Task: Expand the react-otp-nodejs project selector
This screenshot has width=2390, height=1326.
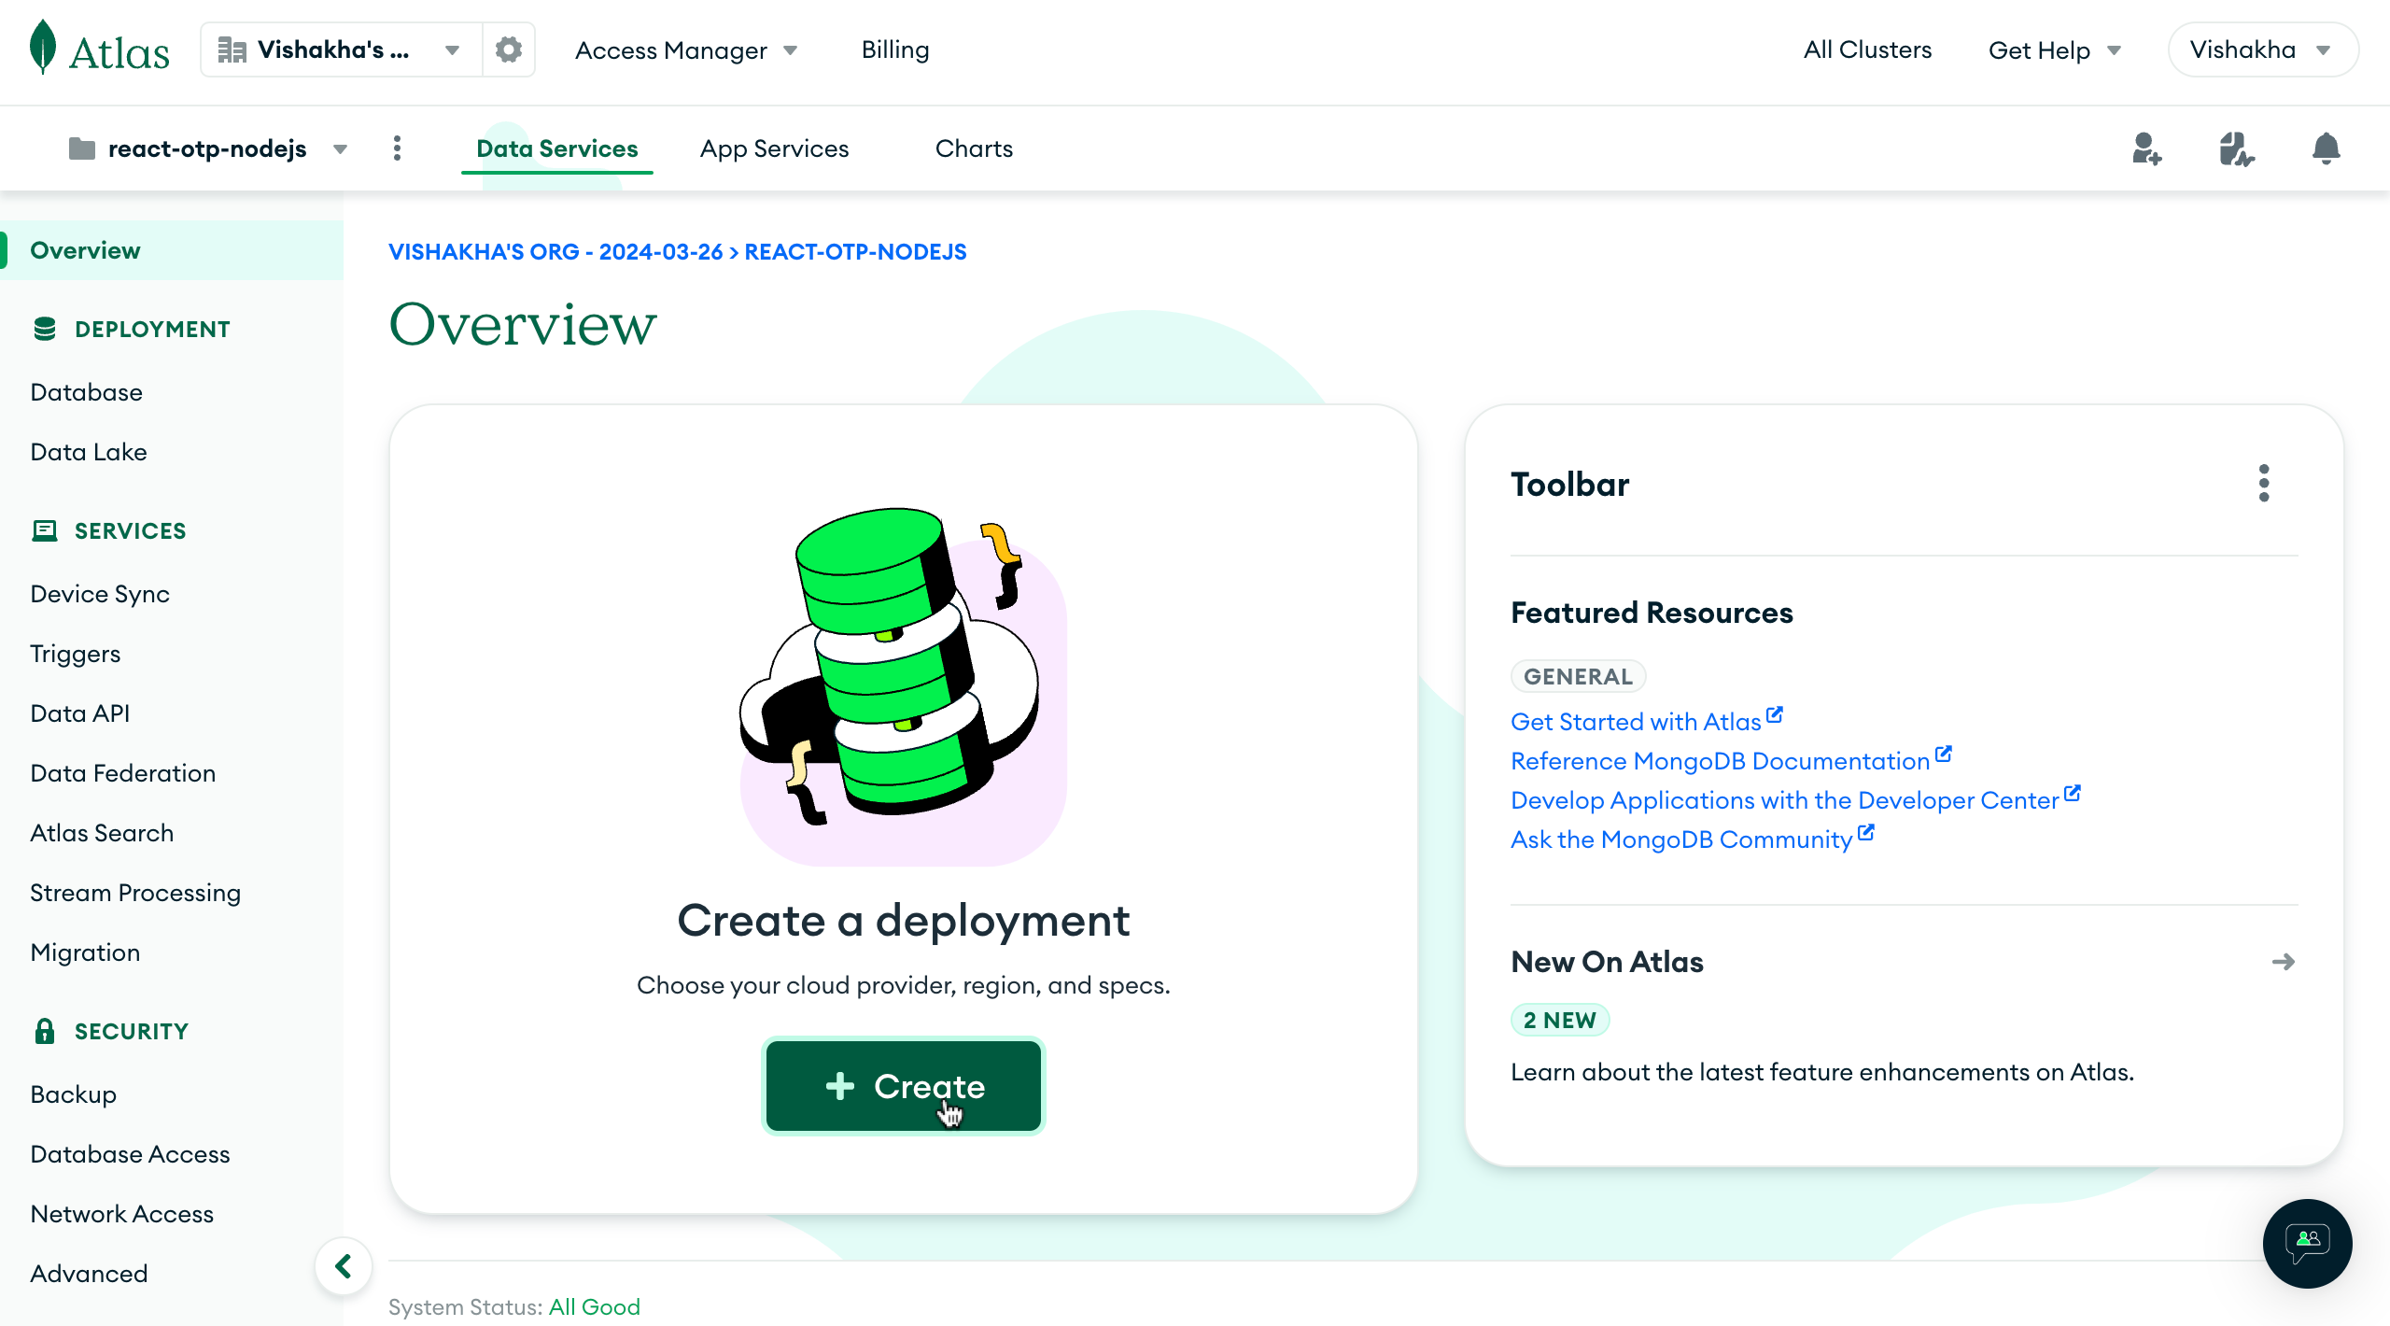Action: (x=209, y=149)
